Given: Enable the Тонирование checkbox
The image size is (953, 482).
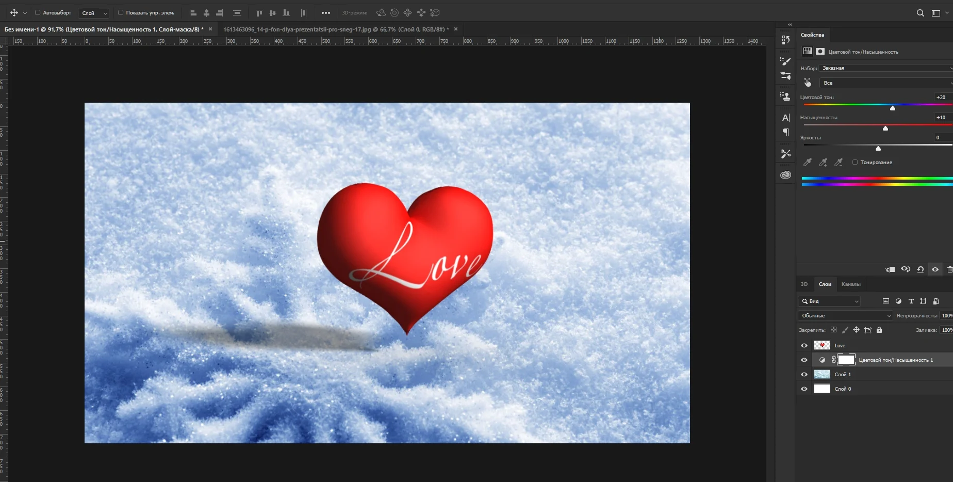Looking at the screenshot, I should tap(856, 162).
